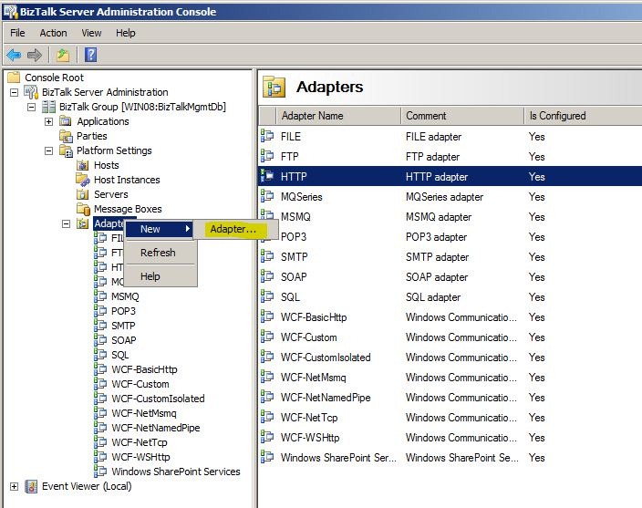Screen dimensions: 642x508
Task: Open the File menu
Action: click(17, 33)
